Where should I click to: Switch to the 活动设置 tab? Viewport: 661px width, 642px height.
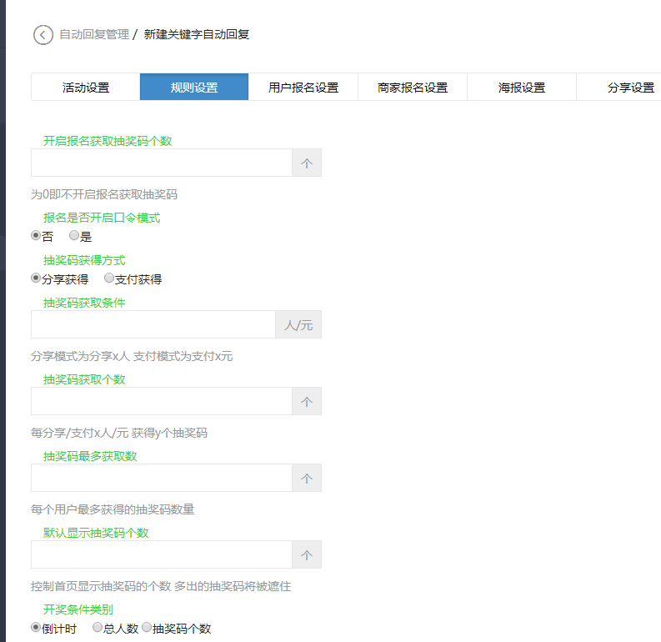[x=85, y=88]
